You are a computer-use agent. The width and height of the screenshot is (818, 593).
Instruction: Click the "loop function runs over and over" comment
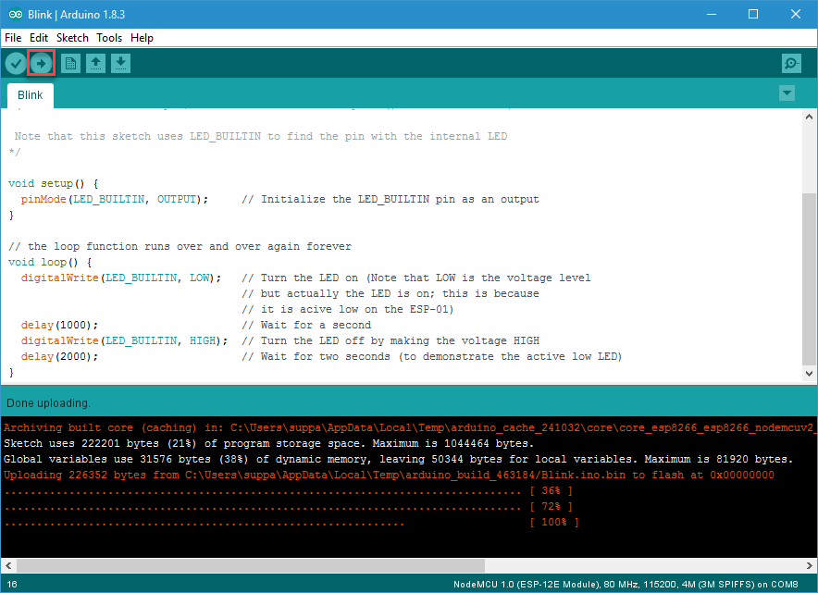pyautogui.click(x=180, y=246)
